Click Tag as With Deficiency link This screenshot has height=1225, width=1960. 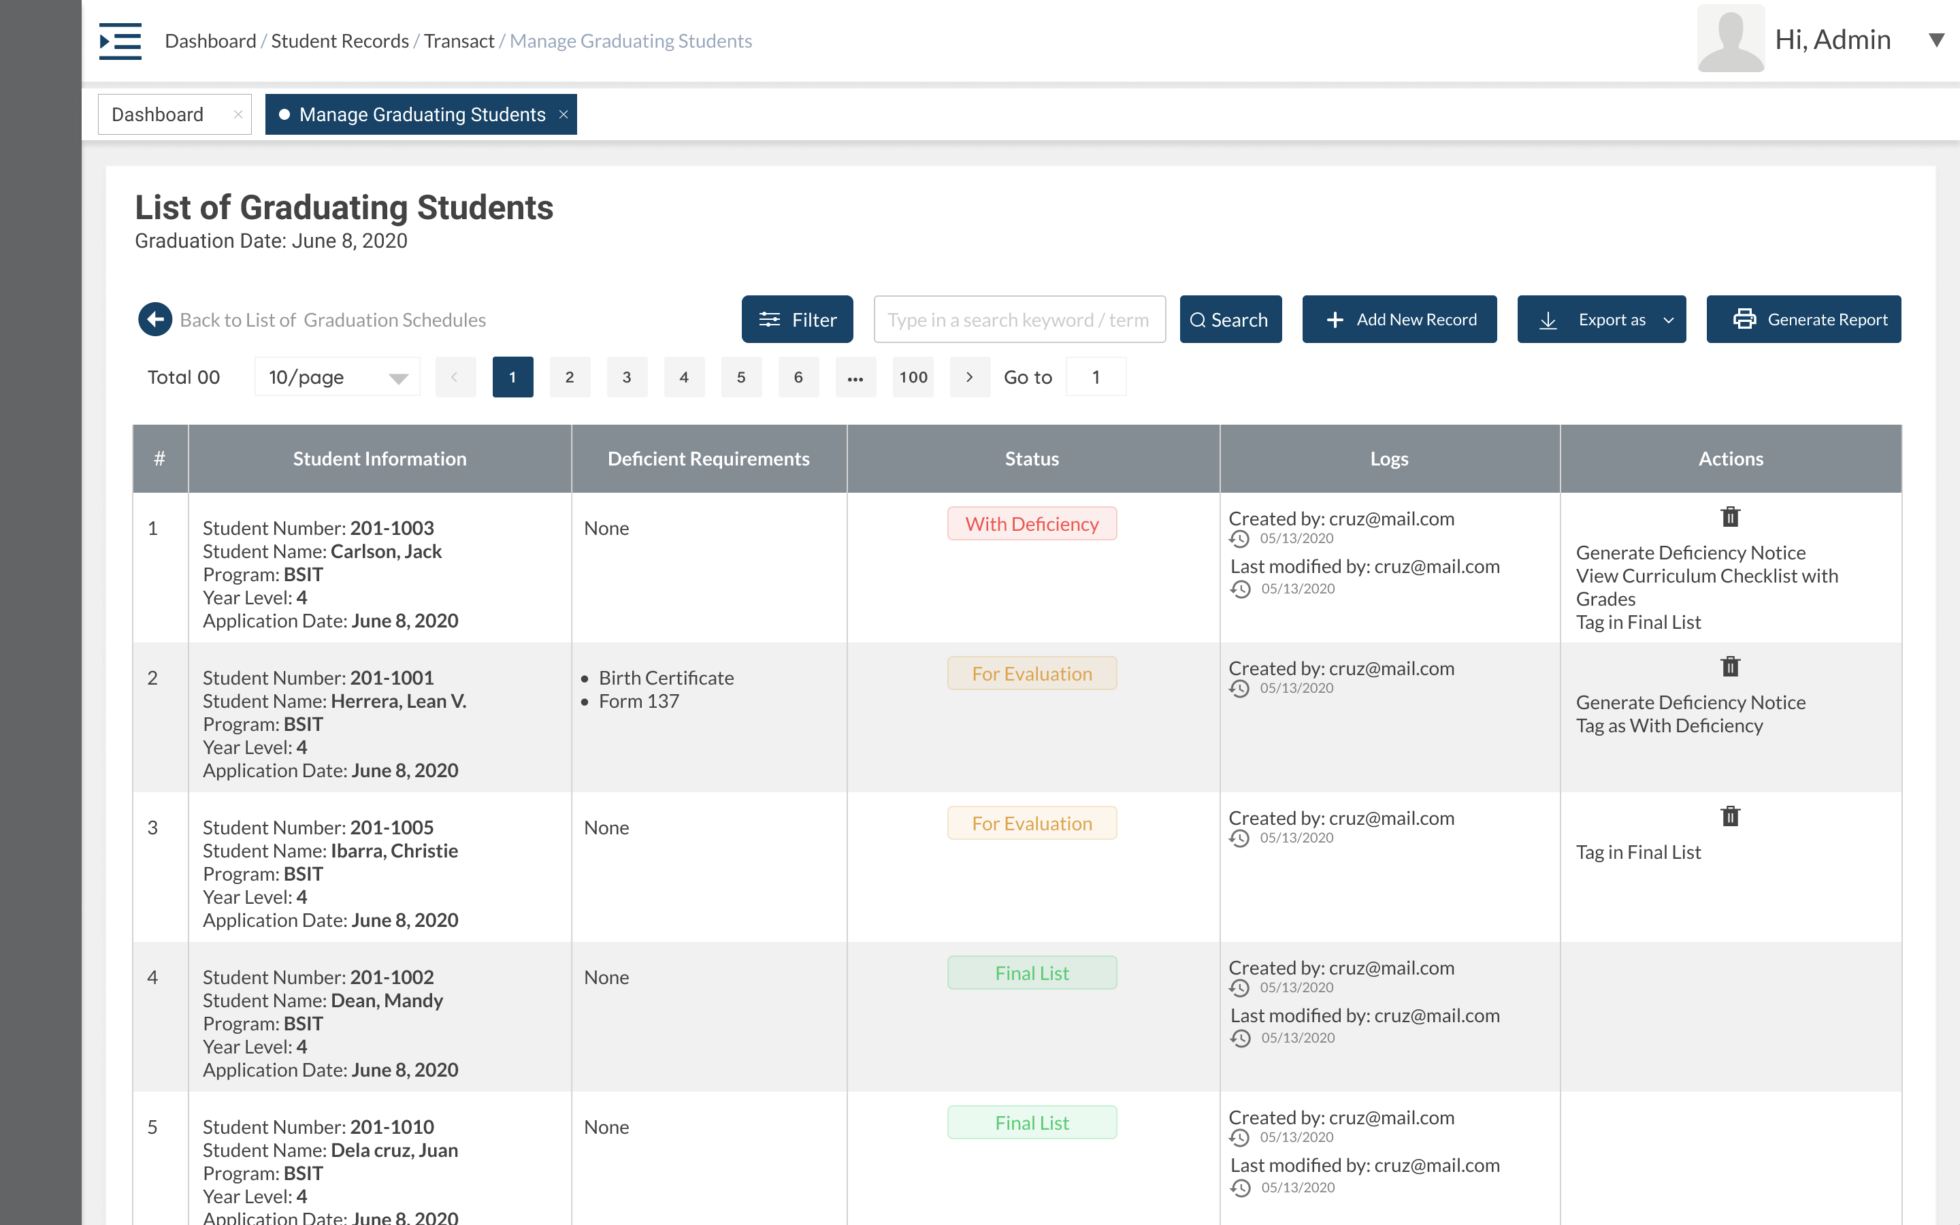pos(1669,726)
